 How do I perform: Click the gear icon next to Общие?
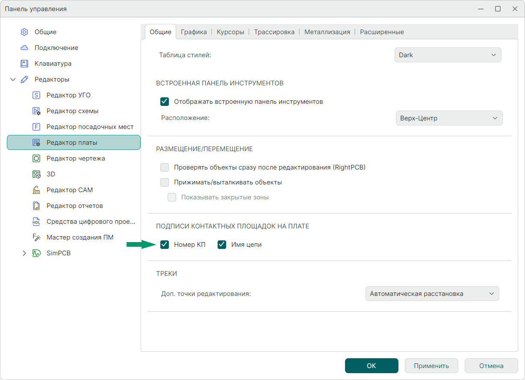[x=24, y=32]
